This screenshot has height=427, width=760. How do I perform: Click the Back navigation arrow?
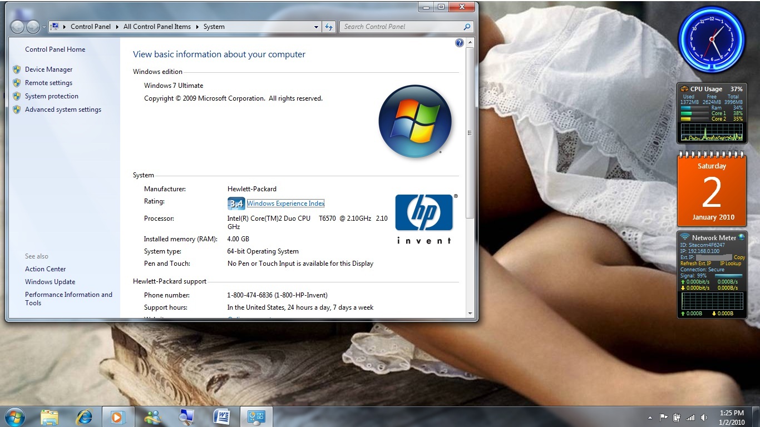(x=17, y=27)
